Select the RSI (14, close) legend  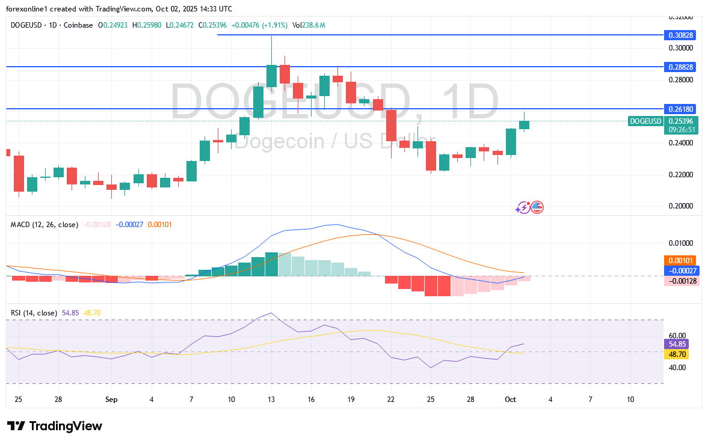tap(34, 313)
